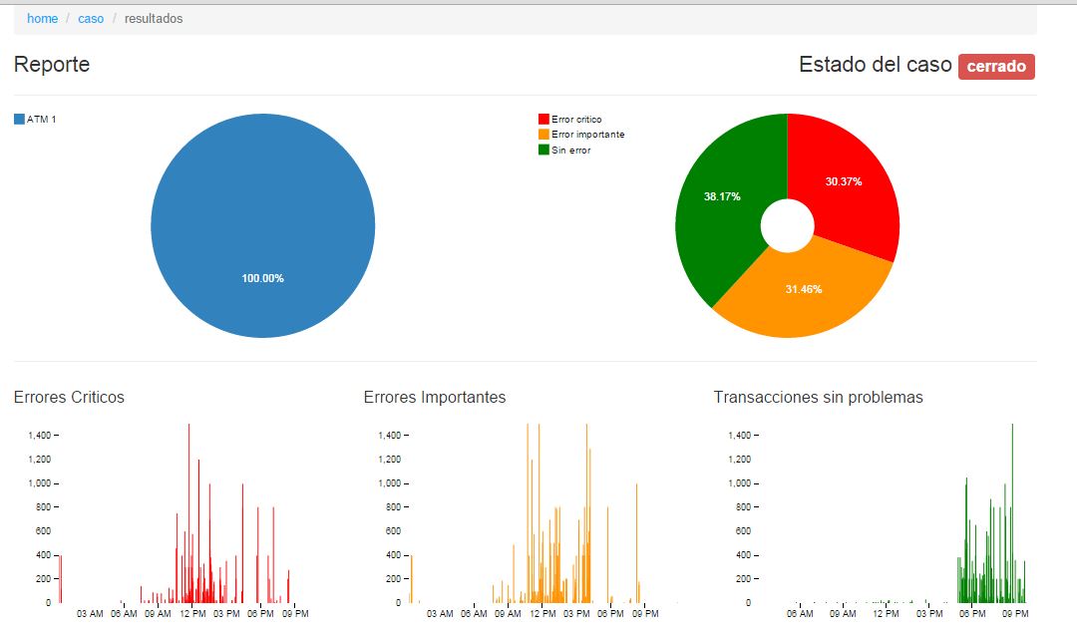Click the "resultados" breadcrumb item
Image resolution: width=1077 pixels, height=631 pixels.
pos(156,18)
